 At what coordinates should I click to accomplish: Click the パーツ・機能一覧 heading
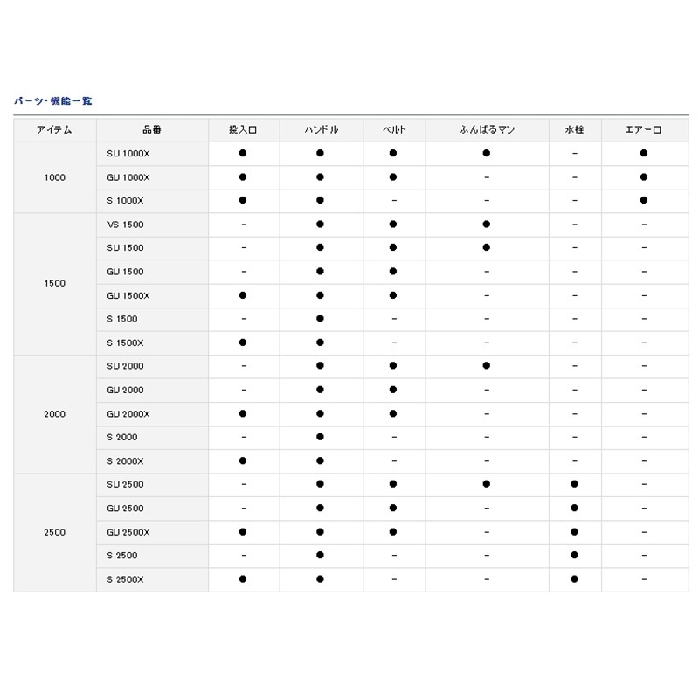[x=52, y=101]
